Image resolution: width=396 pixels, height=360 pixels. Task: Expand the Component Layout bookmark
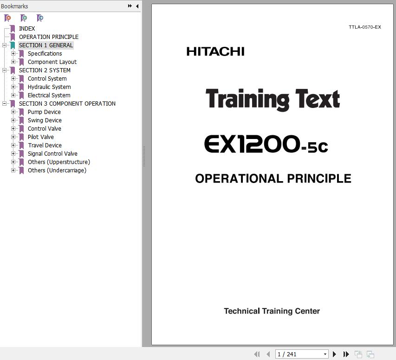(x=13, y=62)
